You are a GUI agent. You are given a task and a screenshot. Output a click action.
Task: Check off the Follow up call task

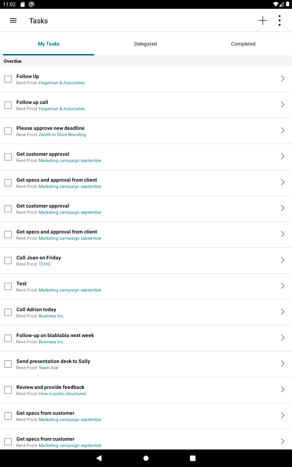coord(8,105)
